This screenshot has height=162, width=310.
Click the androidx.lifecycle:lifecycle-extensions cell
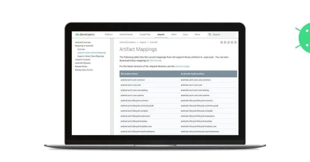pos(198,116)
